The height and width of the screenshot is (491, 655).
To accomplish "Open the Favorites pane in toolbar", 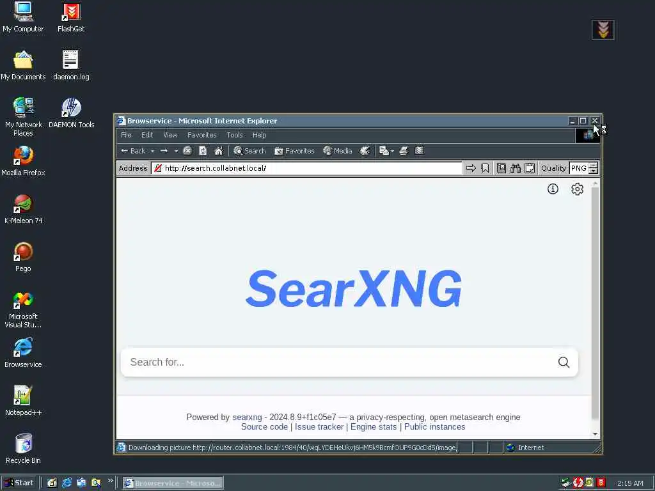I will pos(294,151).
